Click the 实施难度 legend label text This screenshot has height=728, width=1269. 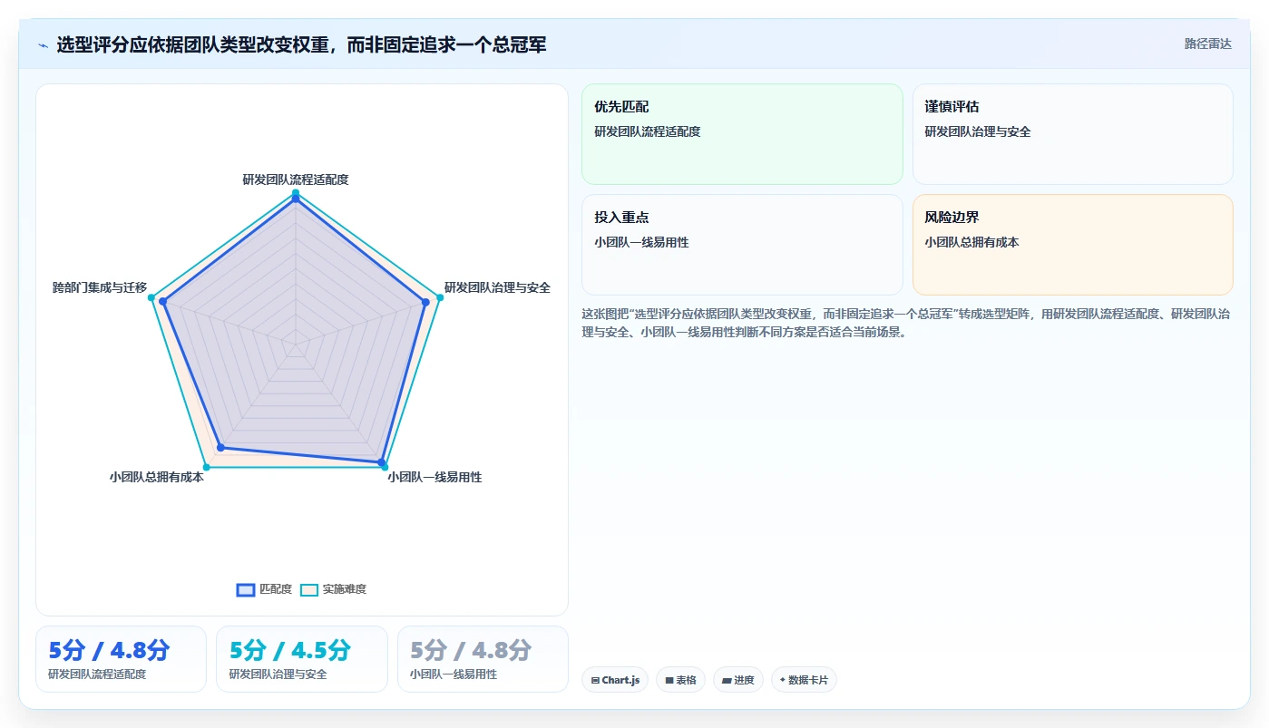pos(345,589)
